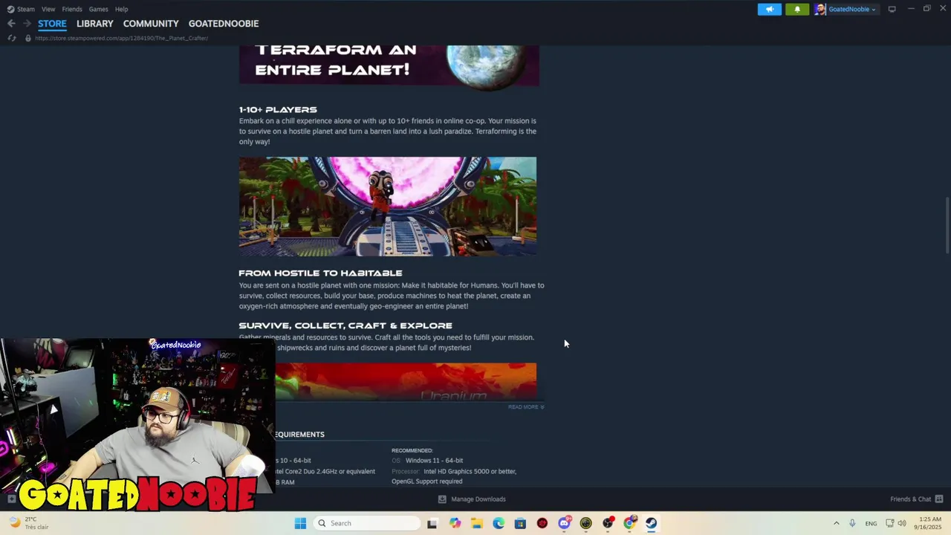Open the volume tray icon
The width and height of the screenshot is (951, 535).
click(x=902, y=523)
